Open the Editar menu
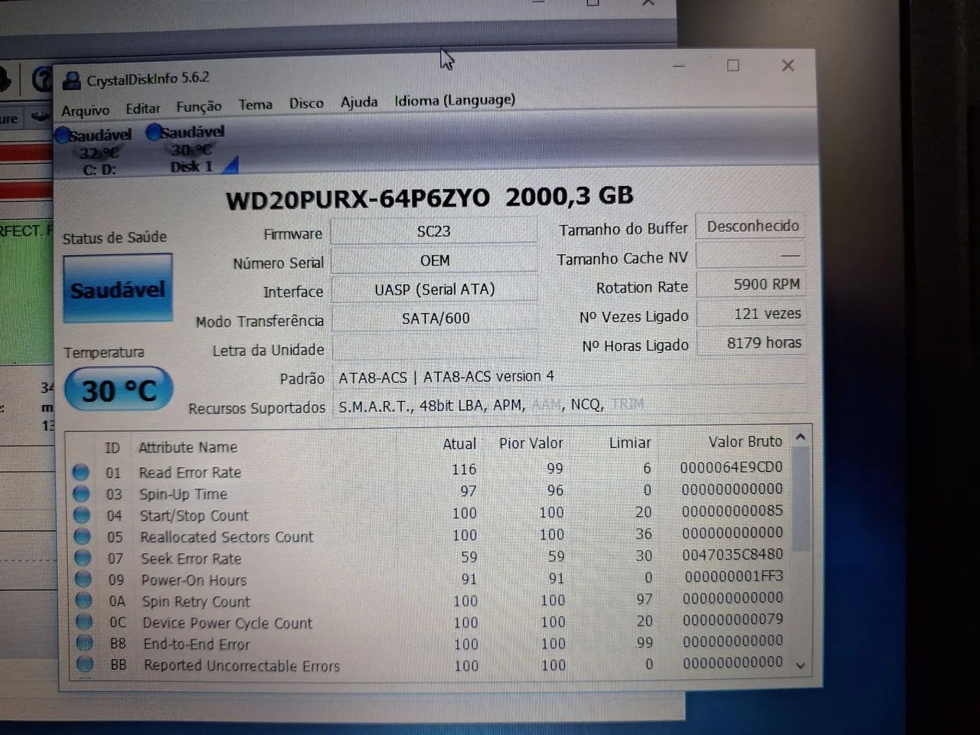 pos(143,109)
